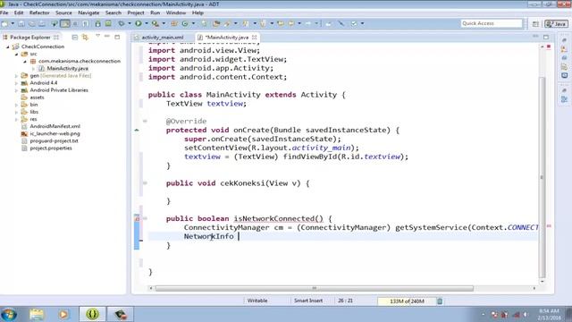Open the Package Explorer view menu triangle
Viewport: 572px width, 322px height.
pos(97,37)
